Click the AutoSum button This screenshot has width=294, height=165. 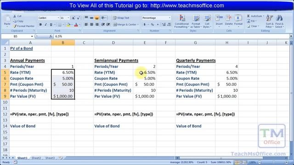[x=254, y=16]
